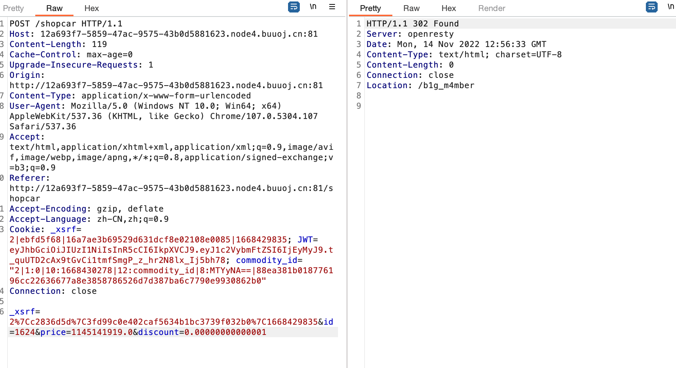This screenshot has width=676, height=368.
Task: Click the Safari/537.36 user agent text
Action: pos(43,127)
